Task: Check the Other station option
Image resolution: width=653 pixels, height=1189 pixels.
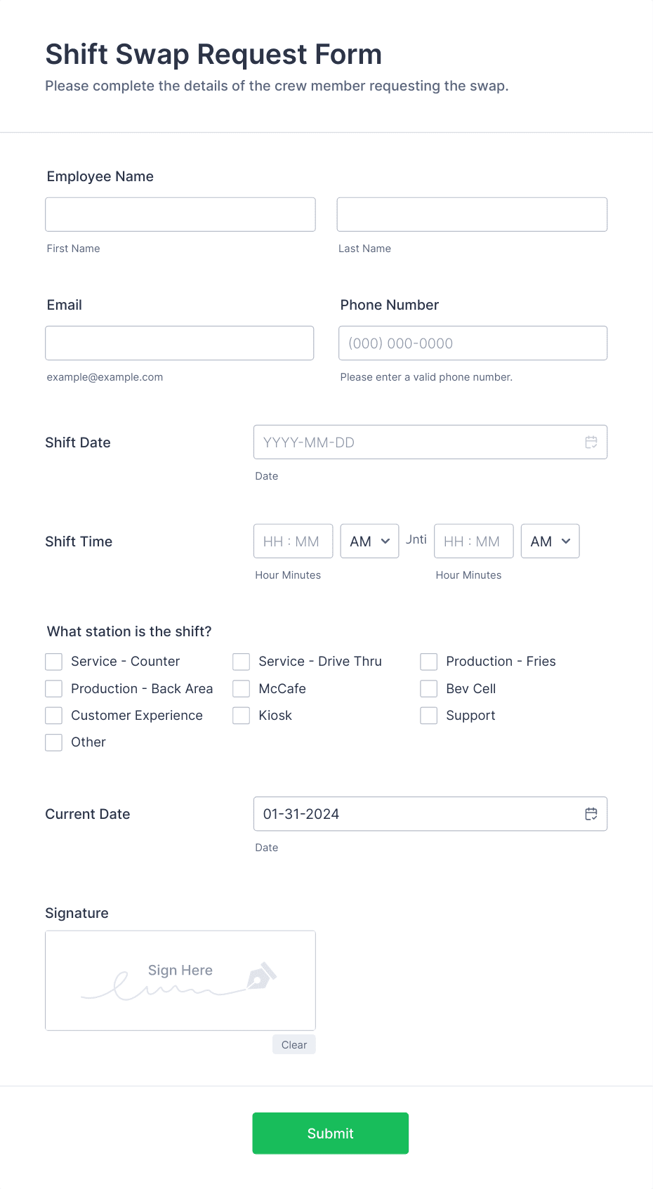Action: tap(53, 742)
